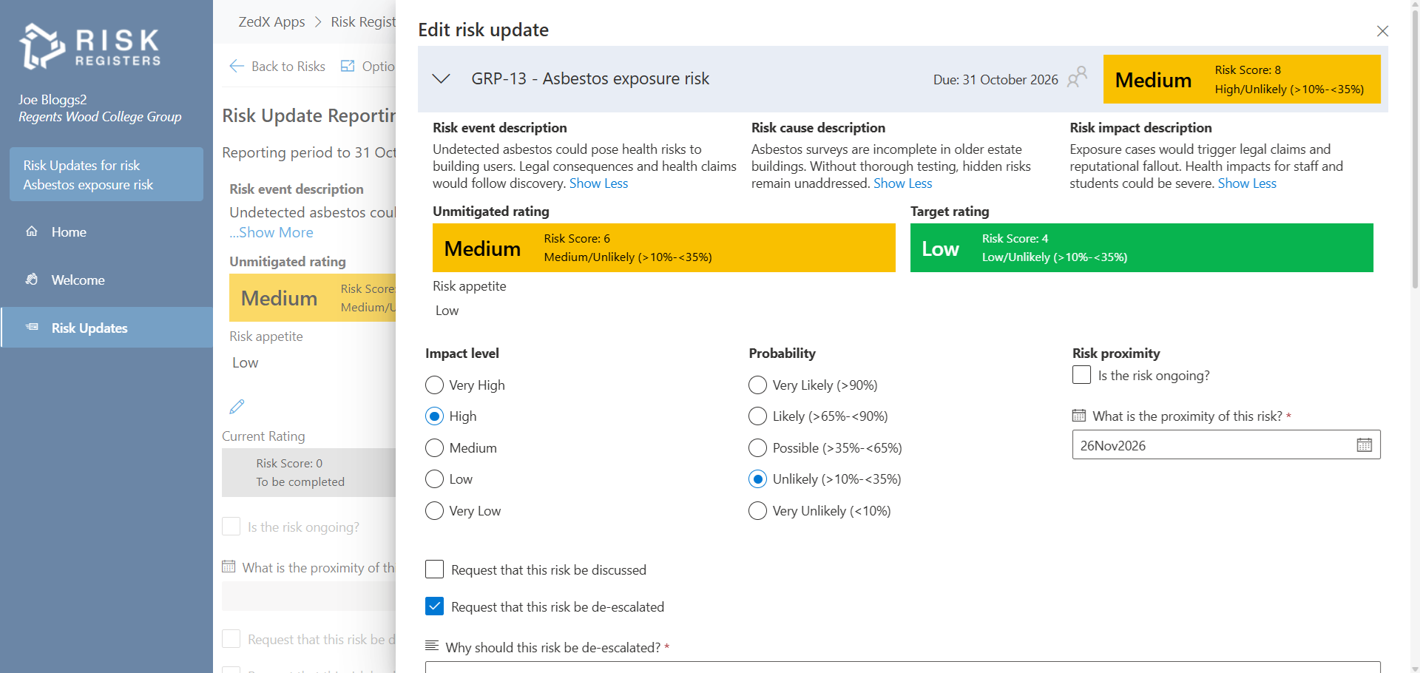
Task: Click the Back to Risks arrow icon
Action: coord(237,67)
